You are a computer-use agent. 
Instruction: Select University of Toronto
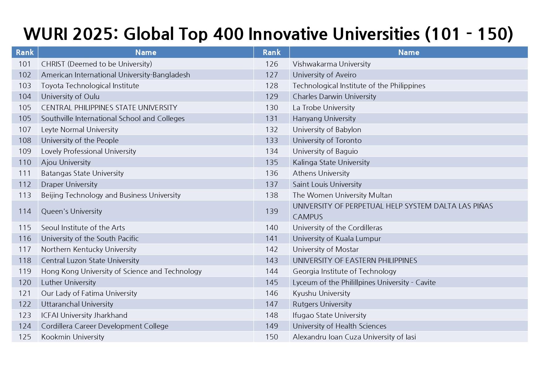tap(327, 140)
